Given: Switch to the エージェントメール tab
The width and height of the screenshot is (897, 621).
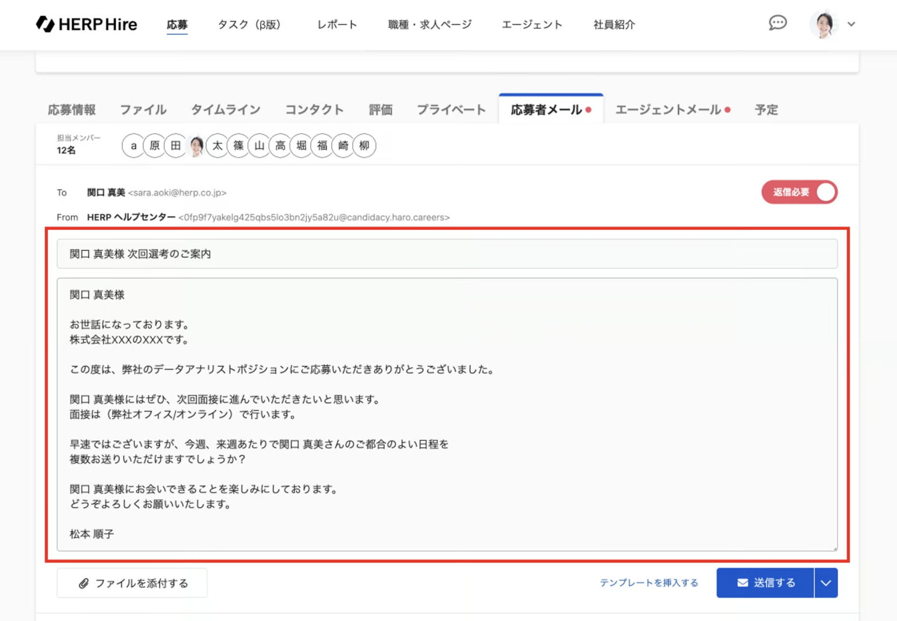Looking at the screenshot, I should 672,110.
